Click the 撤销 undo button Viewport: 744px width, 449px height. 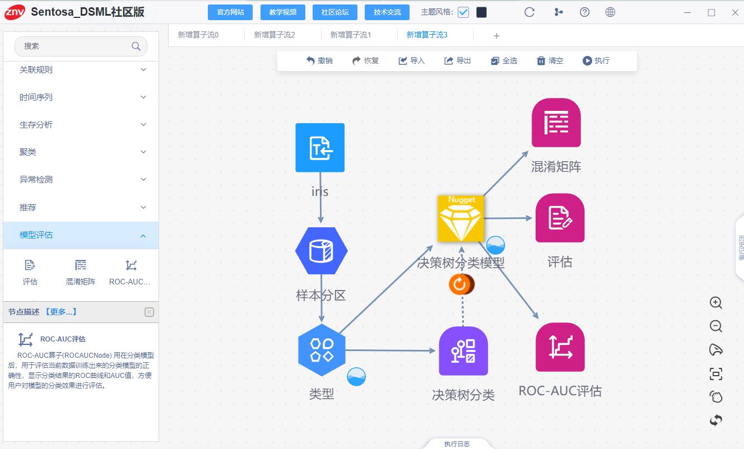point(319,60)
